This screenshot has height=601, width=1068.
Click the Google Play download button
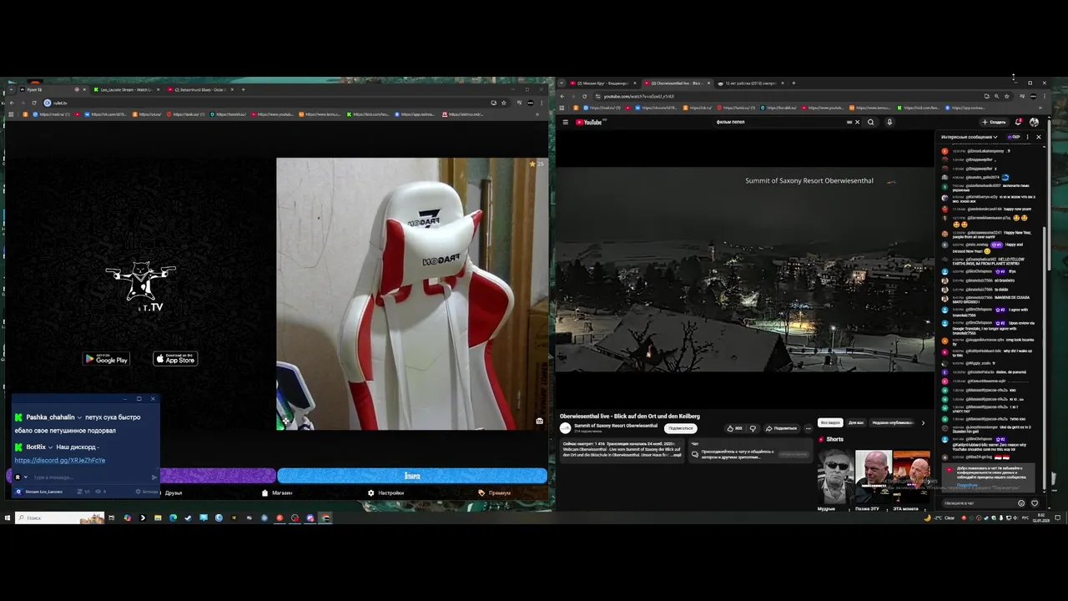(x=106, y=359)
